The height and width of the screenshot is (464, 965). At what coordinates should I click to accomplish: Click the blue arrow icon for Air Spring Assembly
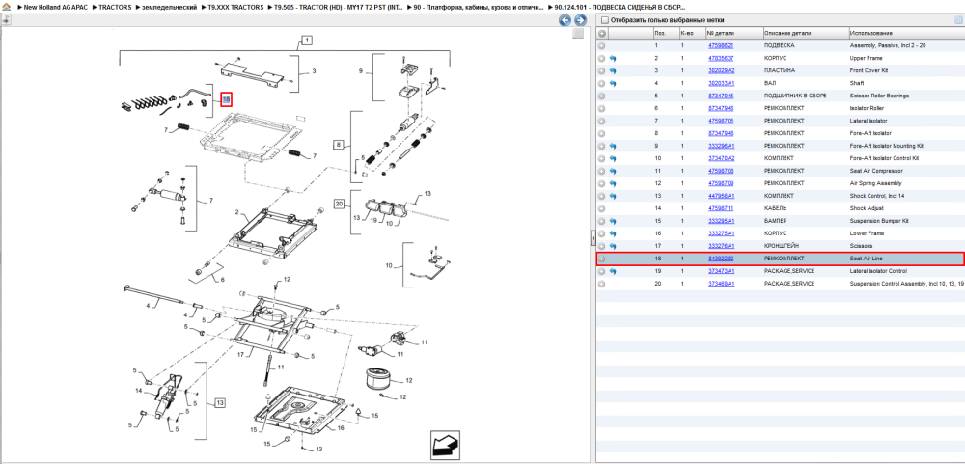click(x=613, y=183)
